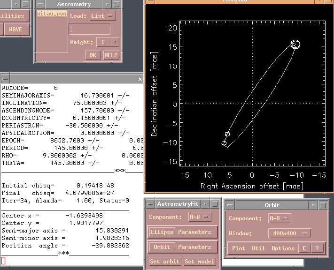Viewport: 334px width, 270px height.
Task: Click the large circle marker on orbit plot
Action: pyautogui.click(x=295, y=45)
